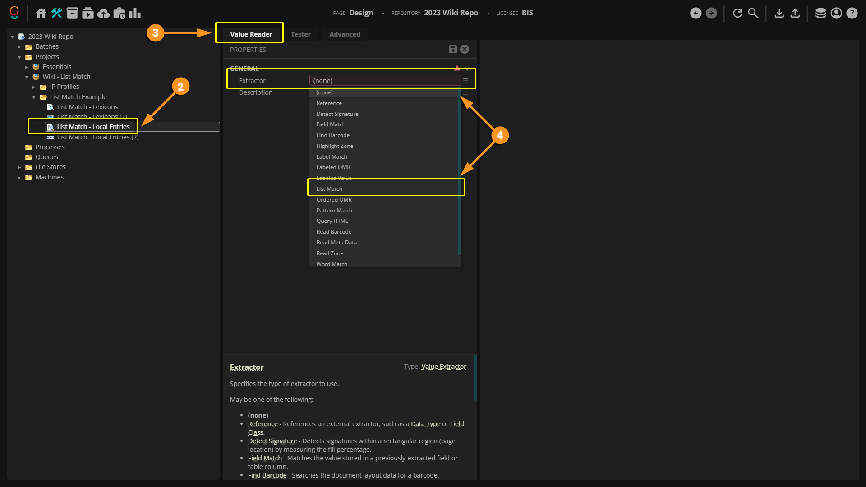Expand the Batches folder
Viewport: 866px width, 487px height.
click(19, 47)
